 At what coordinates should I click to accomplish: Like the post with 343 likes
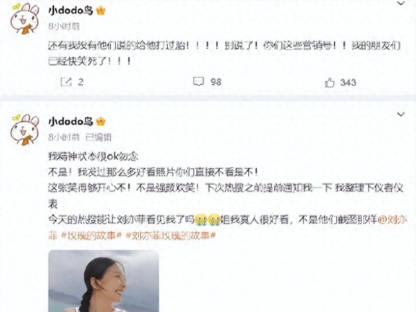tap(329, 83)
